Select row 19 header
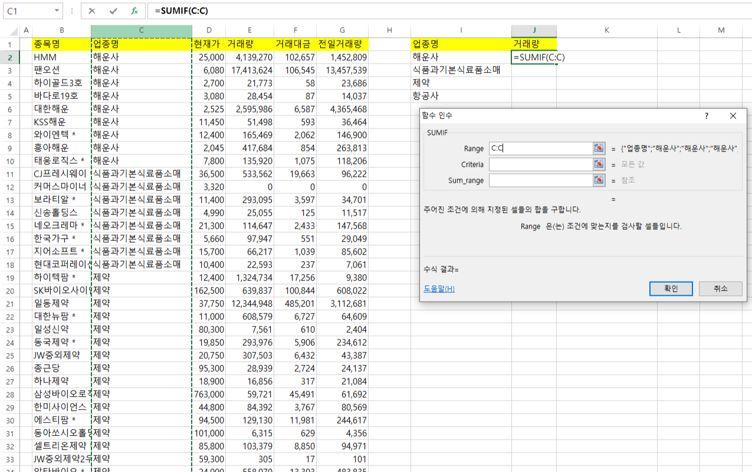 pos(9,278)
